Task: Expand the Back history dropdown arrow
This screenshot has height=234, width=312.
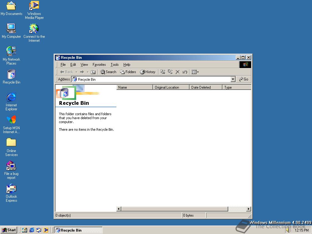Action: point(76,72)
